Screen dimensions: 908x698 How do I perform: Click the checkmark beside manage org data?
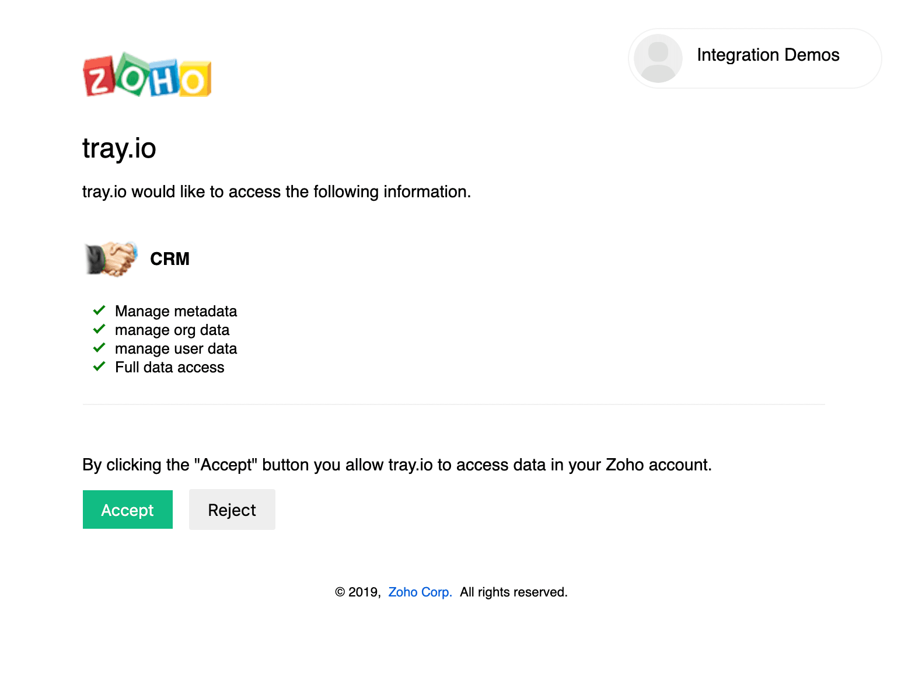tap(99, 329)
